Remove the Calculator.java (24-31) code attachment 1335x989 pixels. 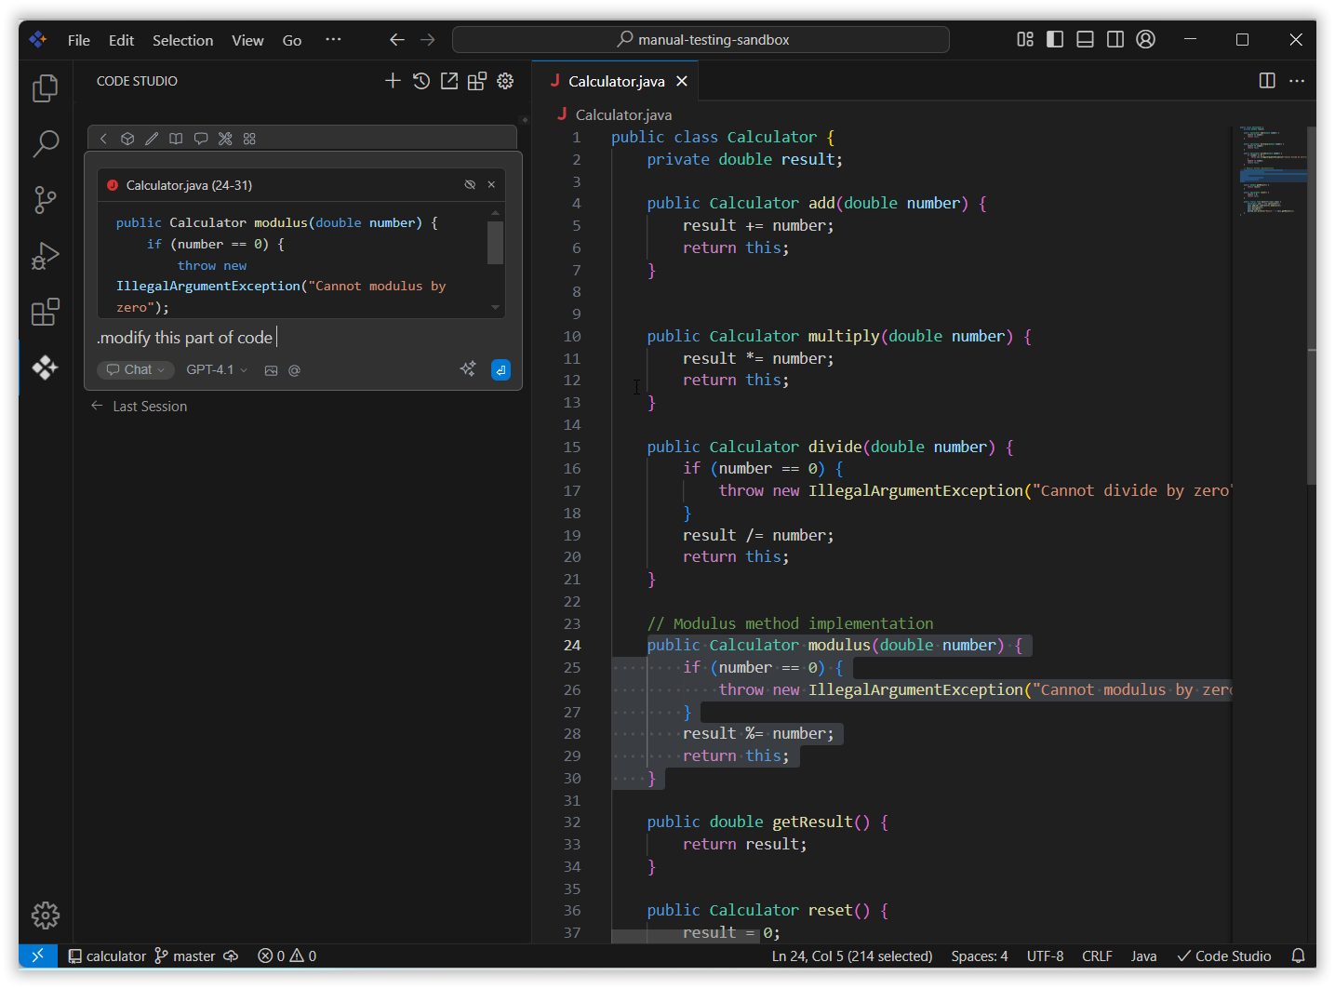(x=491, y=184)
